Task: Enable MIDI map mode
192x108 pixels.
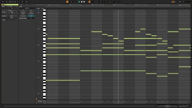Action: [x=179, y=2]
